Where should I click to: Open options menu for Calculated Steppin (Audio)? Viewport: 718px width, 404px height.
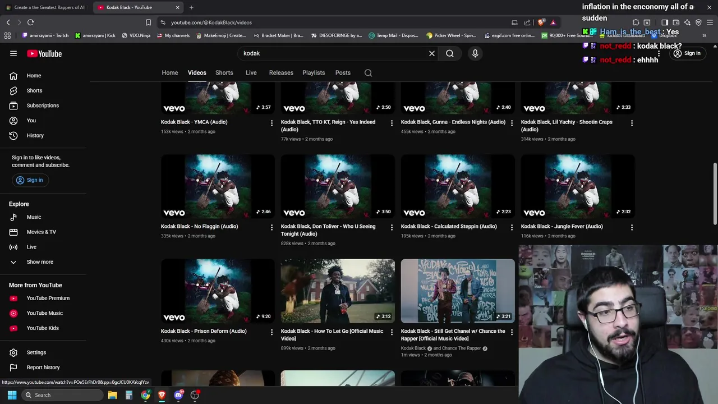pos(512,227)
